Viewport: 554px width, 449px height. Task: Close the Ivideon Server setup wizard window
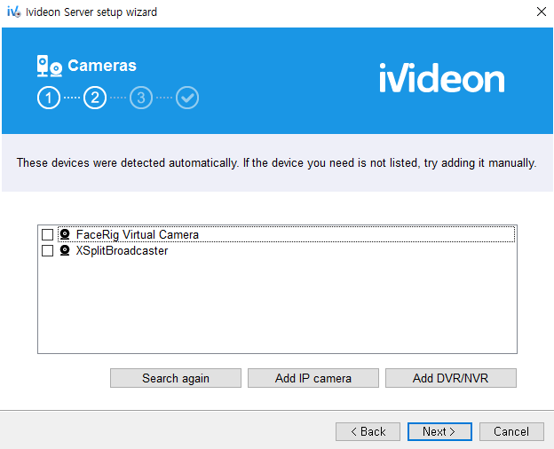click(541, 12)
